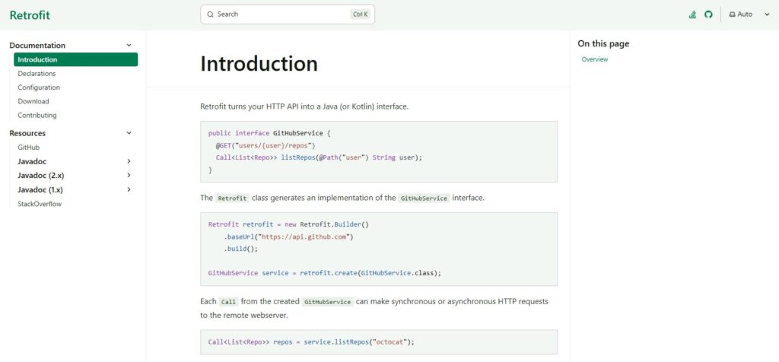Click the first inline GitHubService code tag
This screenshot has height=362, width=779.
click(x=424, y=198)
